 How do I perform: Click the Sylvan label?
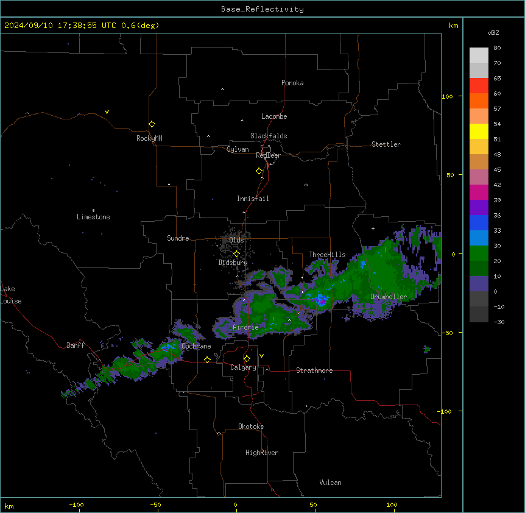238,149
